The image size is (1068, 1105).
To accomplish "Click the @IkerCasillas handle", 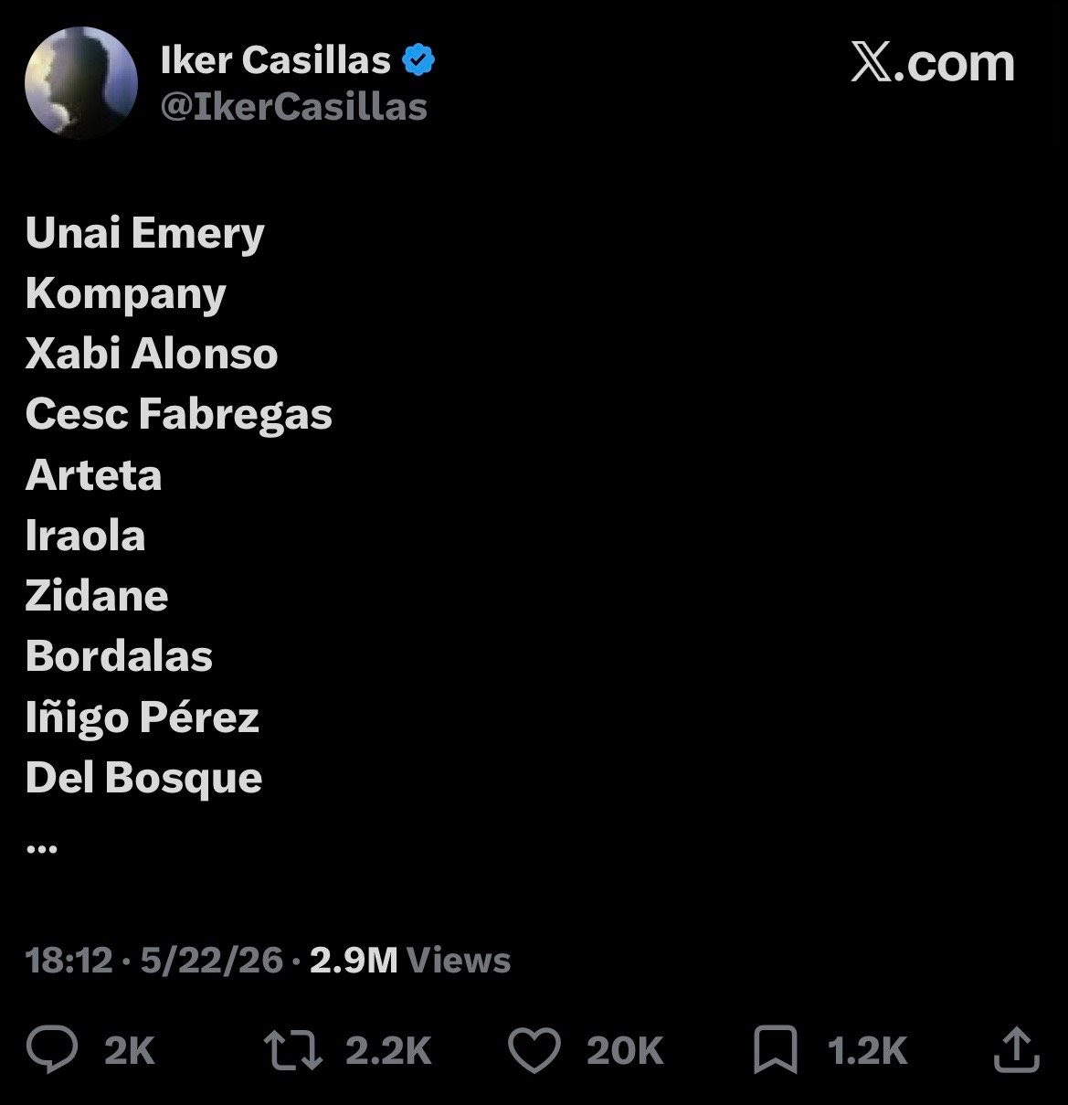I will pyautogui.click(x=294, y=108).
